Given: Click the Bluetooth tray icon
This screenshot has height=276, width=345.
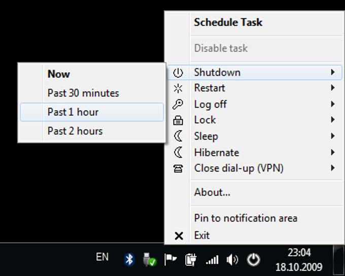Looking at the screenshot, I should tap(129, 259).
